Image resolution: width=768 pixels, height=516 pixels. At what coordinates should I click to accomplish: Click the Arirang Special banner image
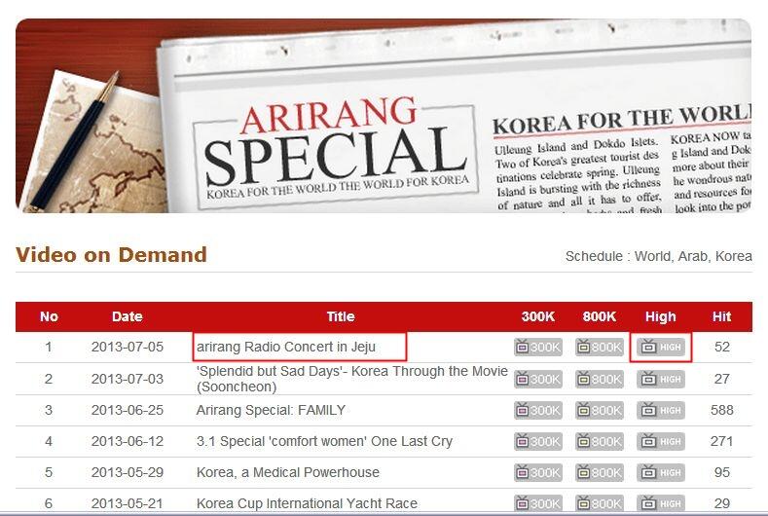(384, 116)
